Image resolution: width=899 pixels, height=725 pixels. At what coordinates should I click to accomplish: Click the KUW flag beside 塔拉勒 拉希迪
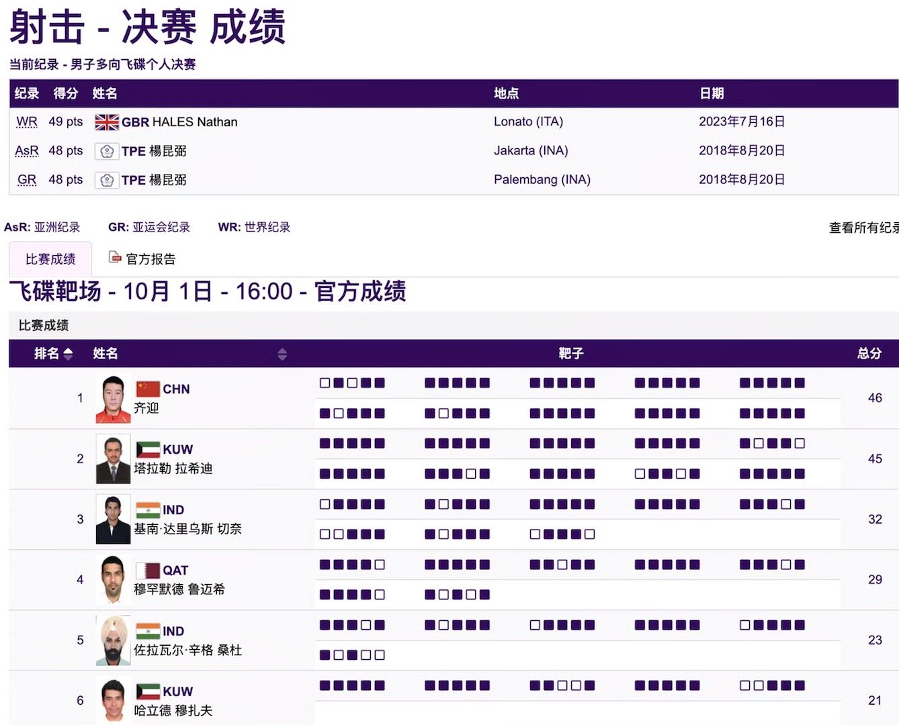[x=149, y=448]
